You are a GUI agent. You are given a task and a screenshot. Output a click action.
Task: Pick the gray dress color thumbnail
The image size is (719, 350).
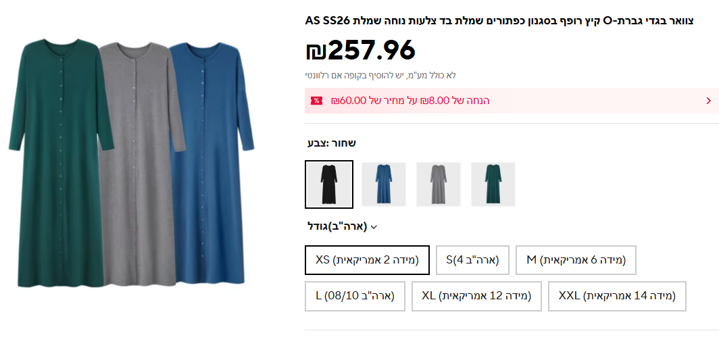(x=439, y=184)
